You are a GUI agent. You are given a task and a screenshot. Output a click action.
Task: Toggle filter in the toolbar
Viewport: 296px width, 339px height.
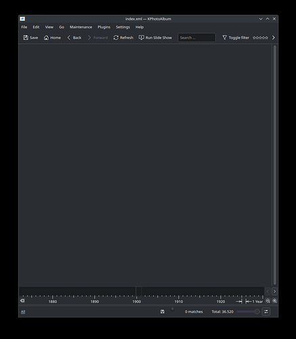(x=236, y=37)
